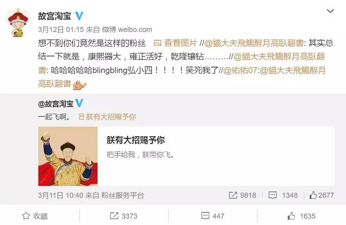Click the repost icon showing 9818
The image size is (346, 225).
233,195
